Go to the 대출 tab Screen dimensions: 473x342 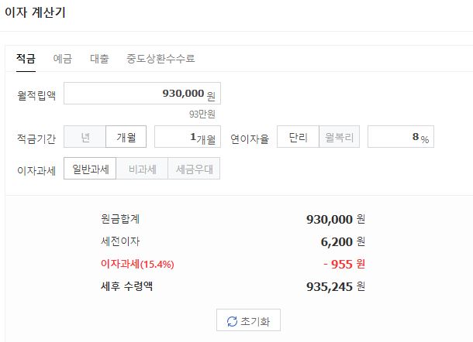(x=99, y=59)
